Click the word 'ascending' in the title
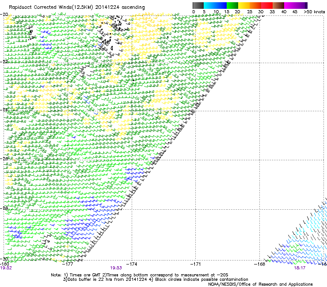Viewport: 327px width, 287px height. tap(133, 8)
